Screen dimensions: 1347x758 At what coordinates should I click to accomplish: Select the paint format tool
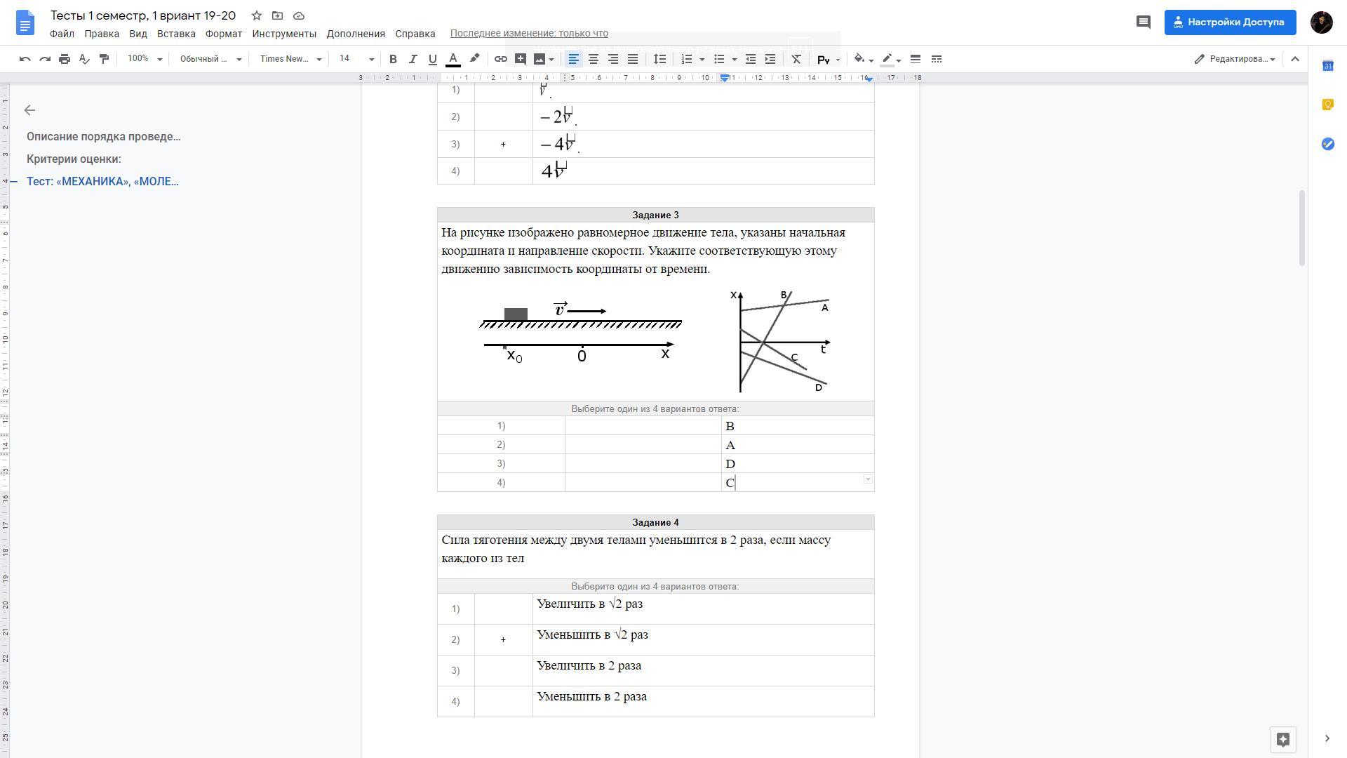click(104, 59)
